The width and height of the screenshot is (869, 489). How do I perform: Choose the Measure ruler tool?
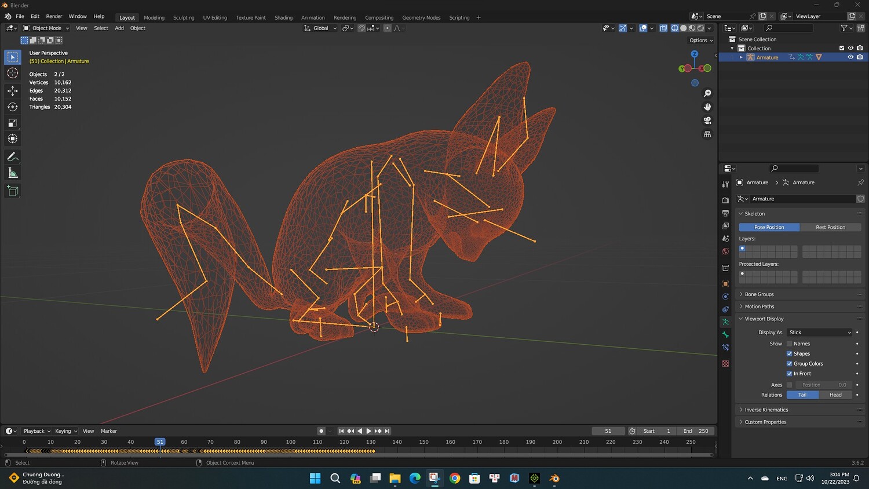tap(13, 173)
